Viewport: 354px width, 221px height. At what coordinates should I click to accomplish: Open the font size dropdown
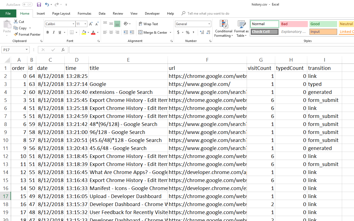click(85, 24)
